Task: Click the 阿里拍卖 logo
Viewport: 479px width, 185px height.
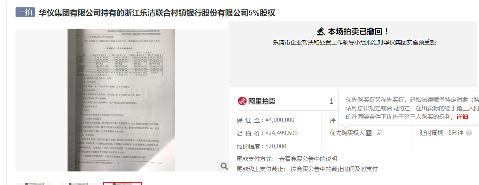Action: (x=257, y=101)
